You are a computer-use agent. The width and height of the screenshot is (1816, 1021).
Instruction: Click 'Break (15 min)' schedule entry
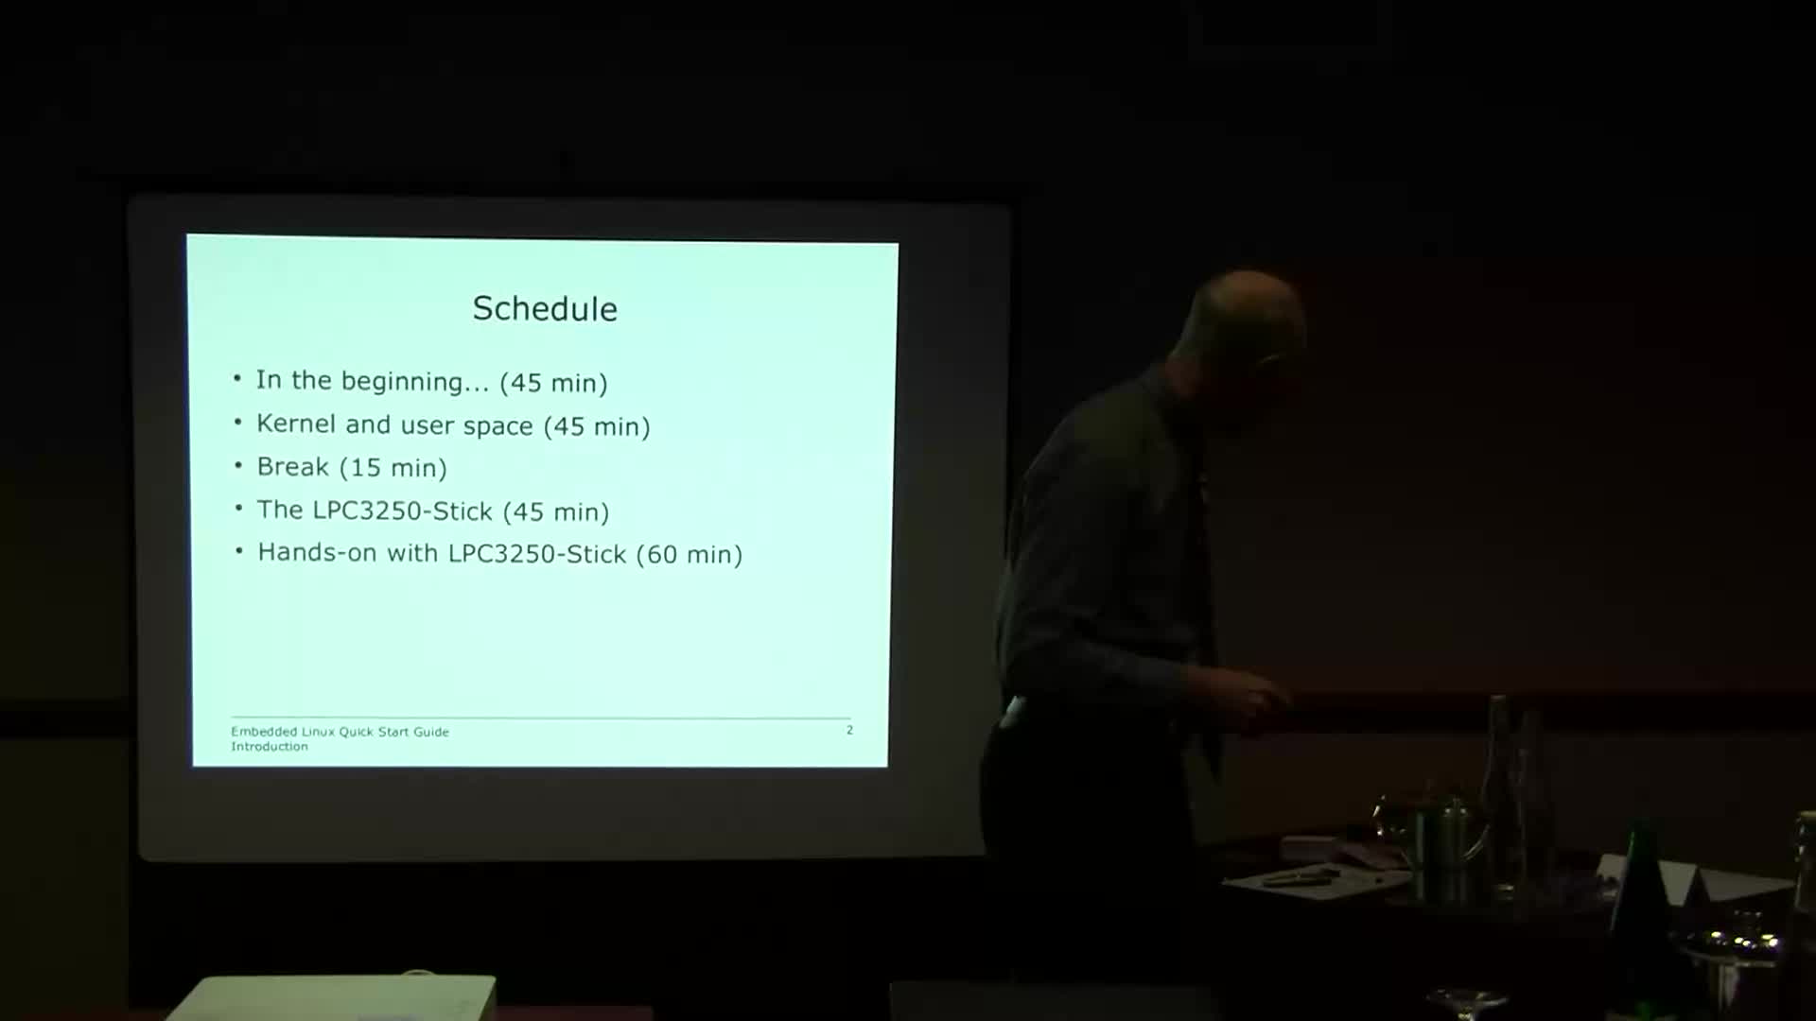pyautogui.click(x=351, y=468)
